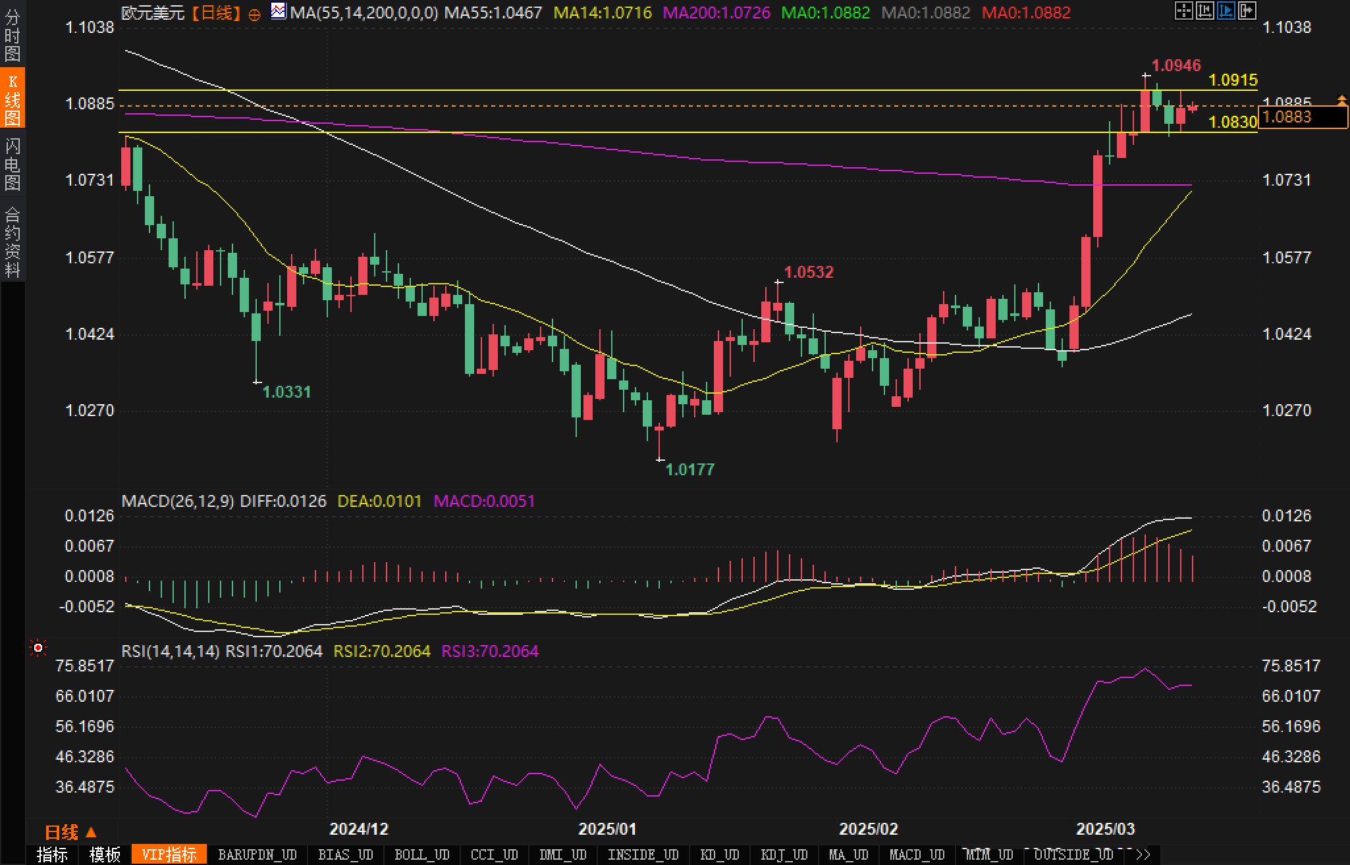Click the MA(55,14,200,0,0,0) parameter label

click(x=364, y=13)
